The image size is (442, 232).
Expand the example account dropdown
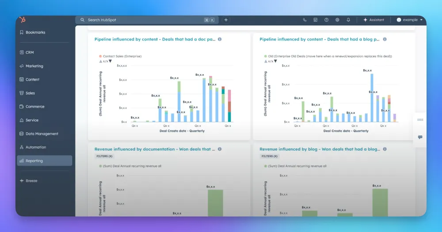(421, 20)
